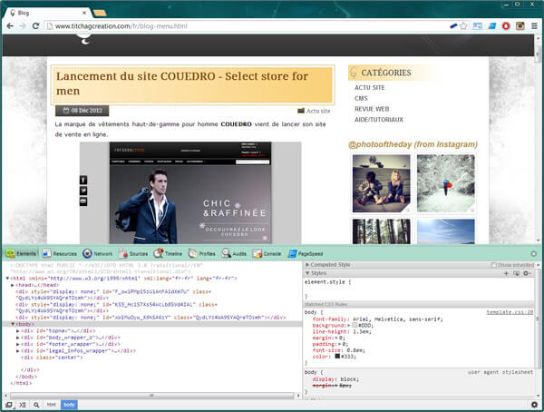The width and height of the screenshot is (544, 412).
Task: Open the Lancement du site COUEDRO article title
Action: tap(182, 83)
